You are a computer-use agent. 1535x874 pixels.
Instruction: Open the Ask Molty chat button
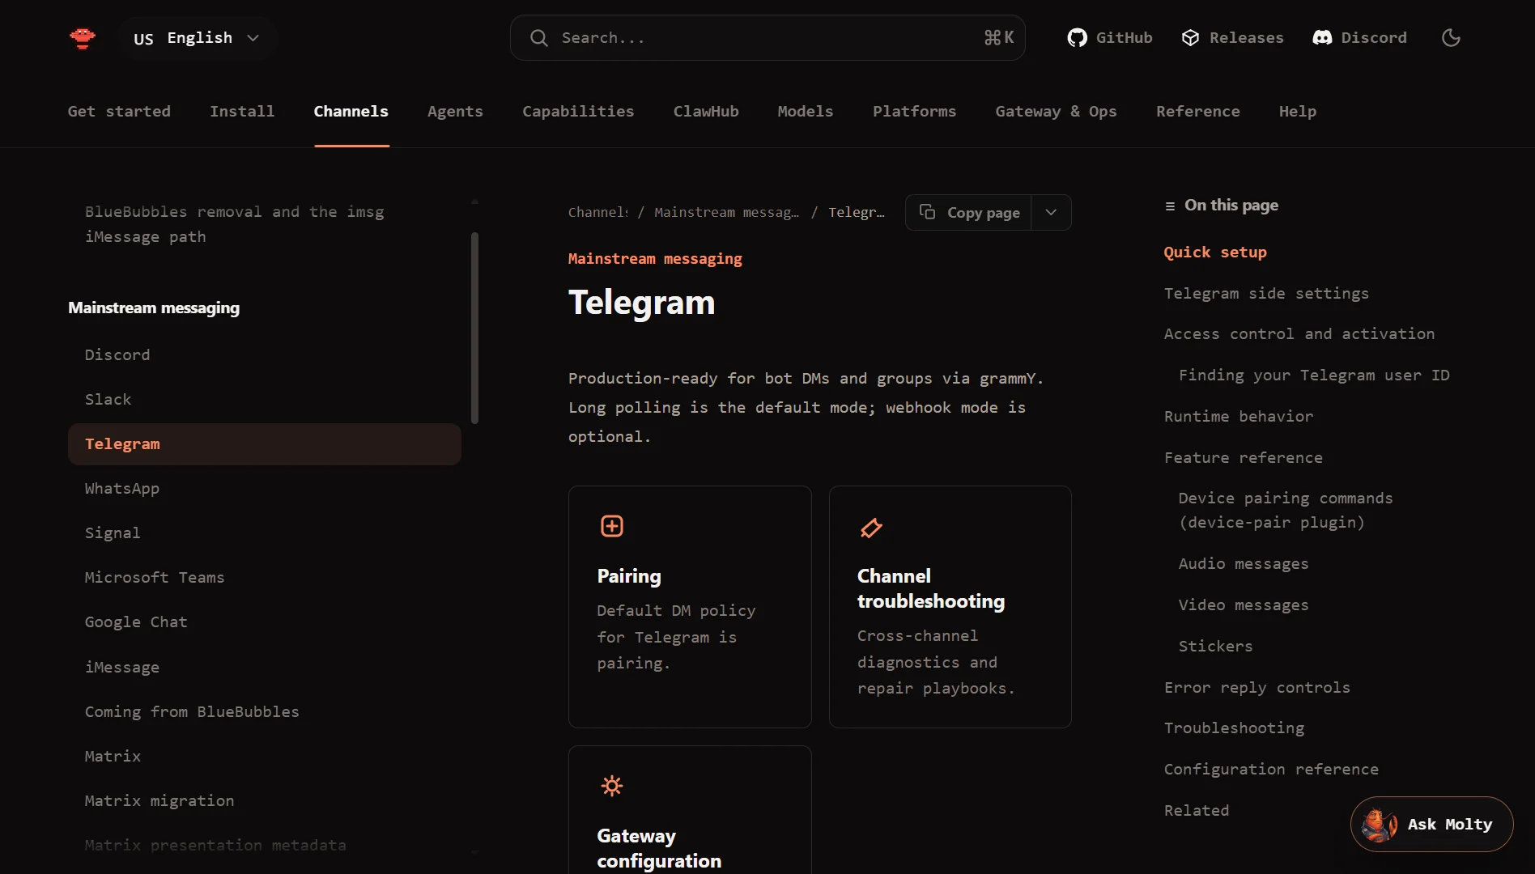(x=1431, y=825)
